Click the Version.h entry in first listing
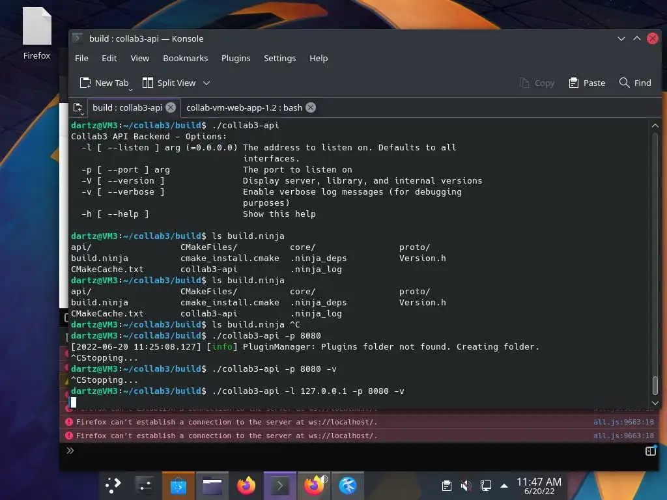667x500 pixels. coord(422,258)
